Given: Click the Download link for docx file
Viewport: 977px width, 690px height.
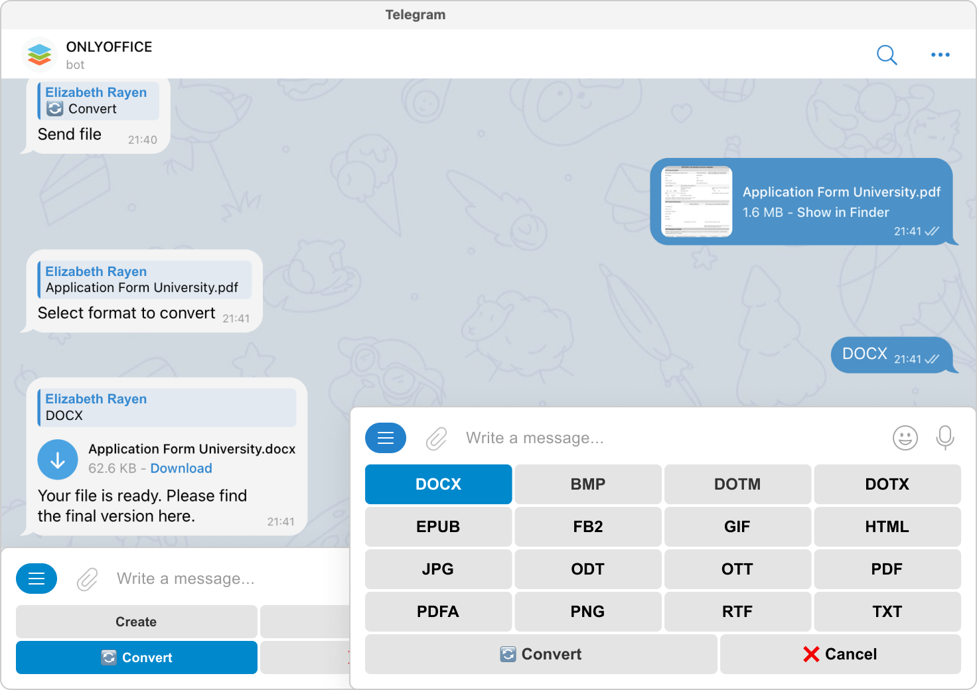Looking at the screenshot, I should pyautogui.click(x=181, y=468).
